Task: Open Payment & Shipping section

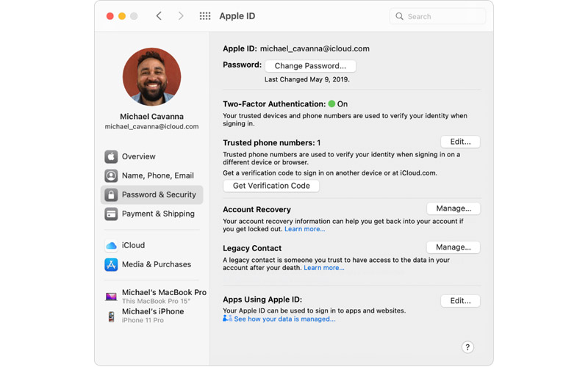Action: 151,214
